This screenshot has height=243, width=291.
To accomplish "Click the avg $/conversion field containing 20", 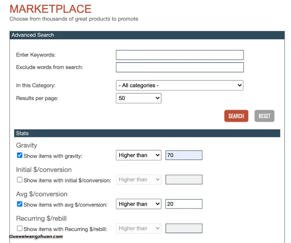I will pyautogui.click(x=184, y=204).
